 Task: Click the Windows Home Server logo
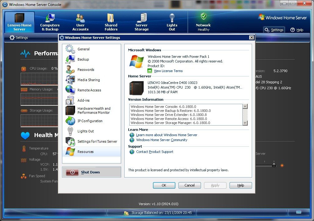pyautogui.click(x=282, y=17)
